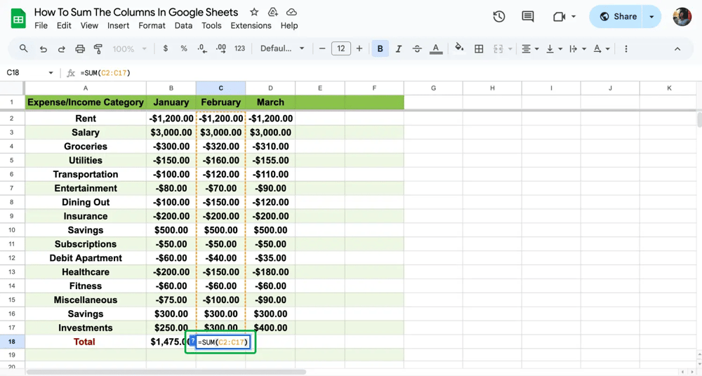Open the Format menu
The image size is (702, 376).
152,25
